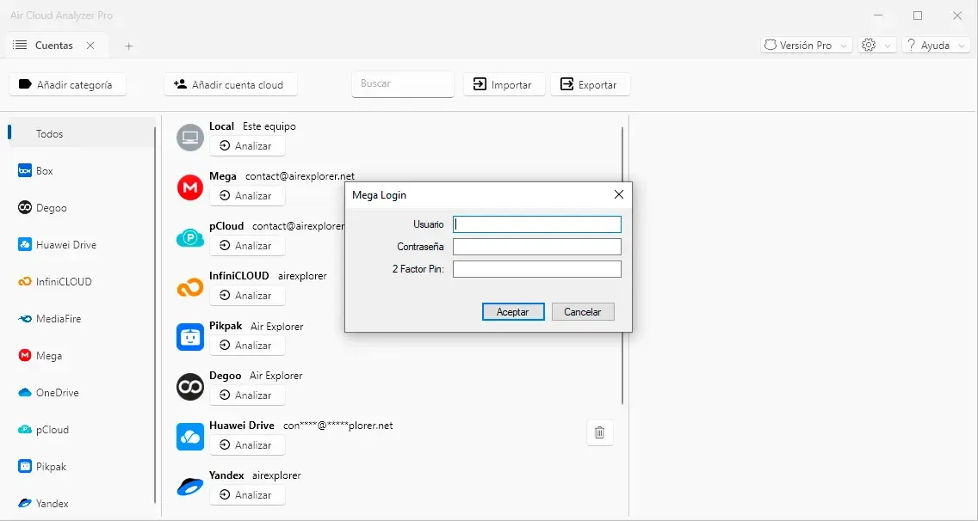Select pCloud in the sidebar
Screen dimensions: 978x521
click(81, 429)
